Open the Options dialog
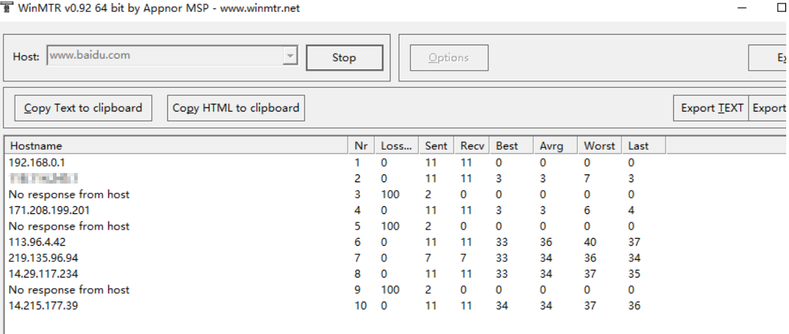Viewport: 789px width, 334px height. point(449,58)
